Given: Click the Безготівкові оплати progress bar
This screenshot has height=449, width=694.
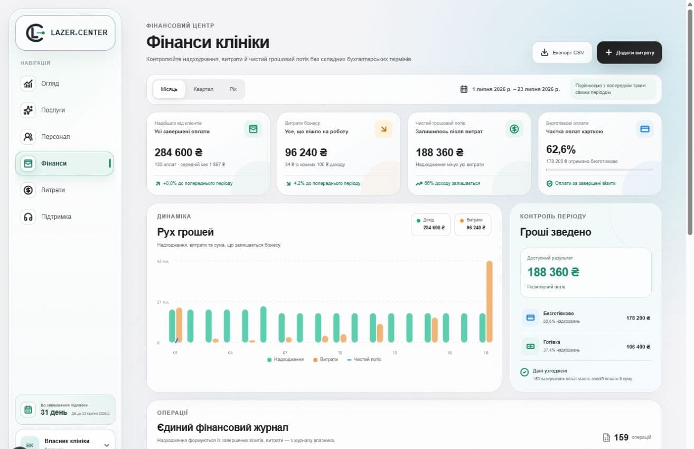Looking at the screenshot, I should tap(599, 170).
